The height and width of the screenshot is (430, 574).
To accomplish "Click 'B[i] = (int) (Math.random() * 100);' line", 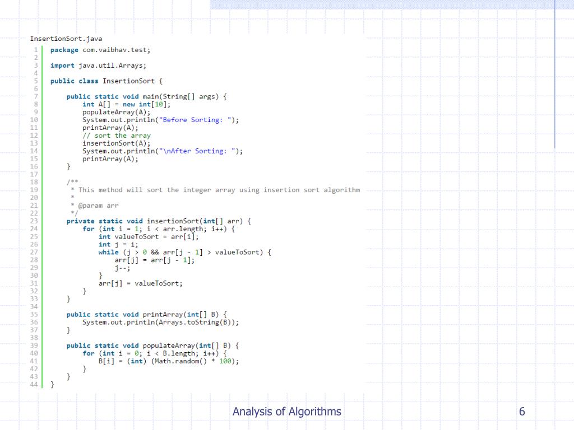I will (168, 361).
